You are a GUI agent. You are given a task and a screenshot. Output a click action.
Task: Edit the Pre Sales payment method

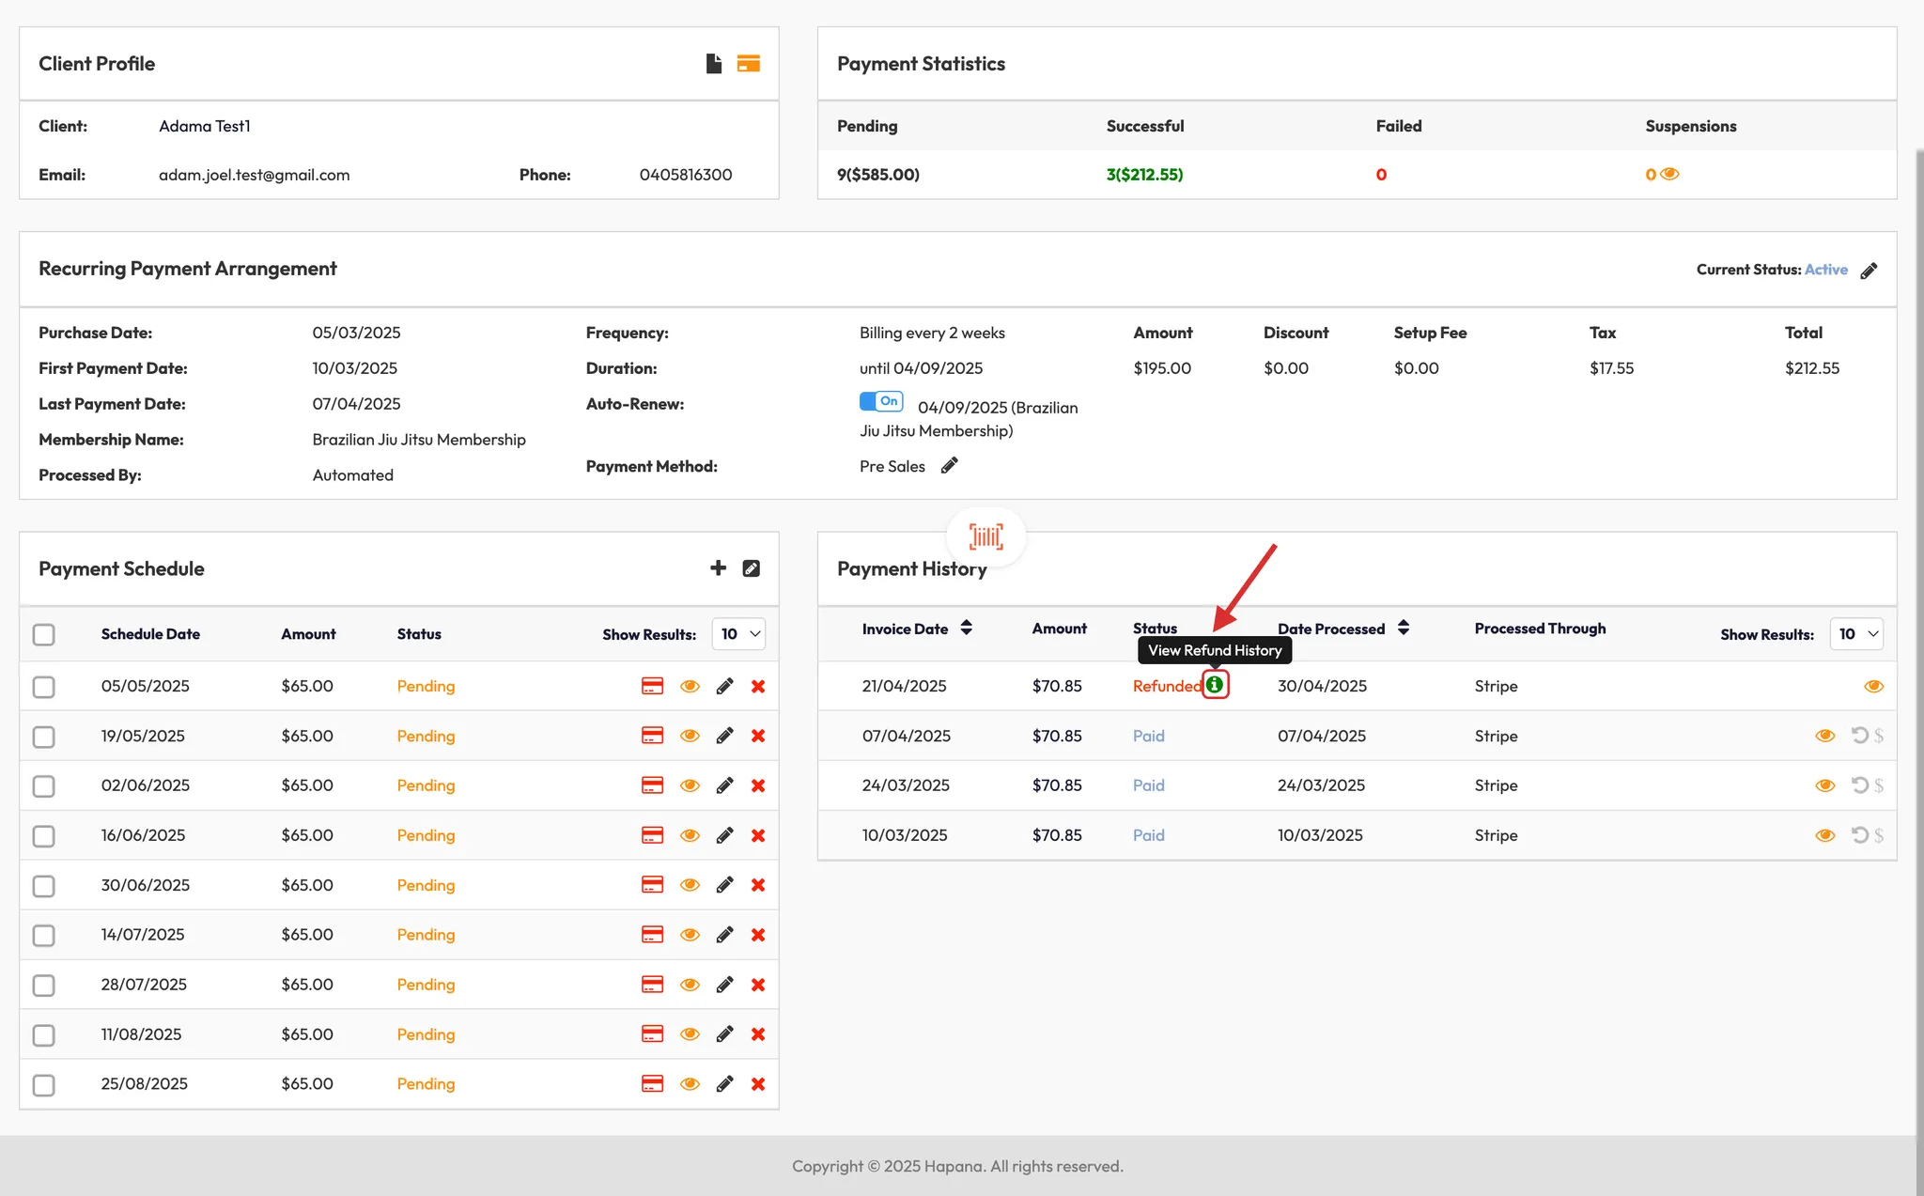(950, 466)
